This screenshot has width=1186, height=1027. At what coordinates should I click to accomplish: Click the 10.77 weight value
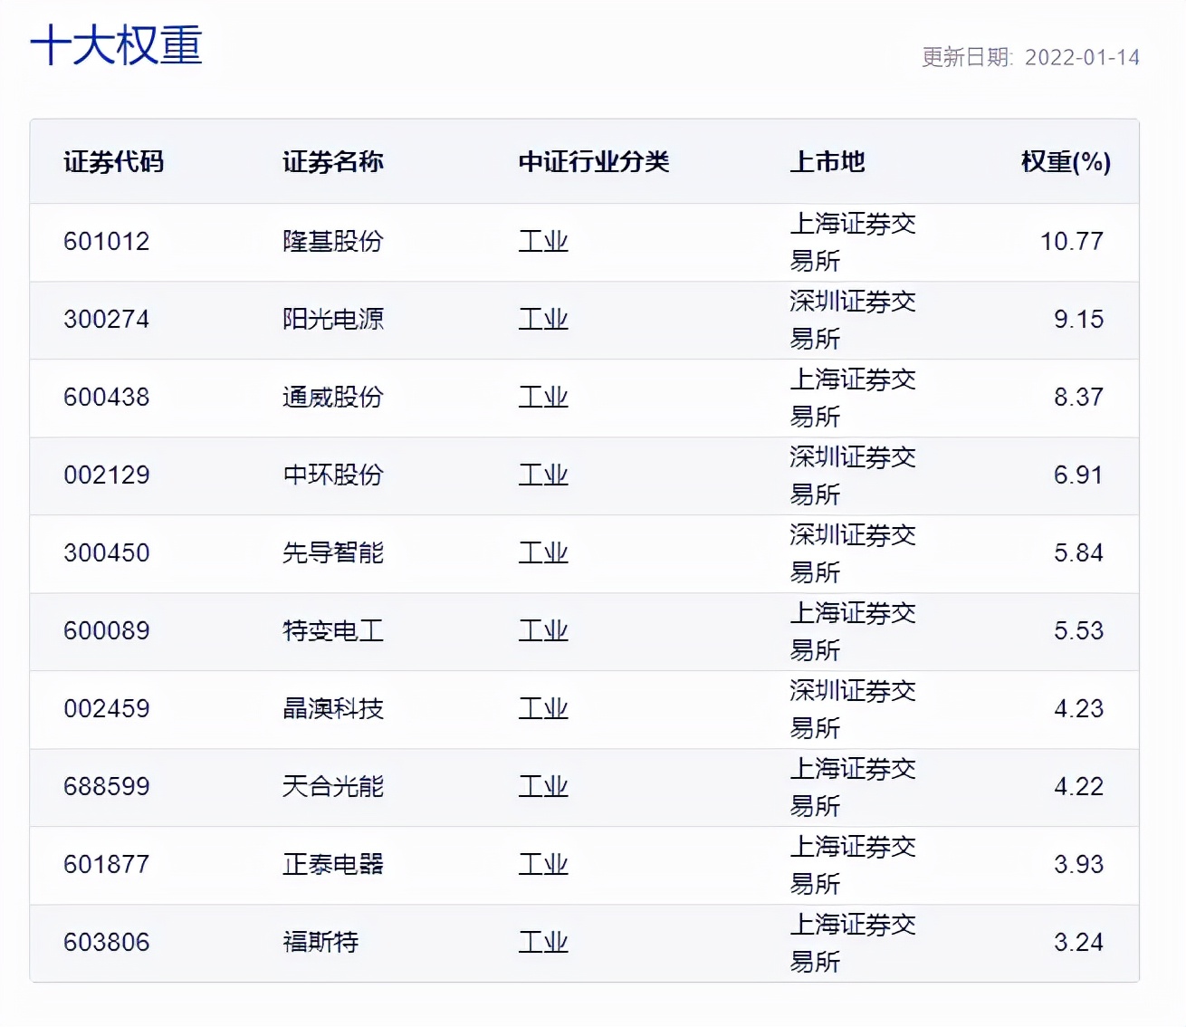(1073, 241)
